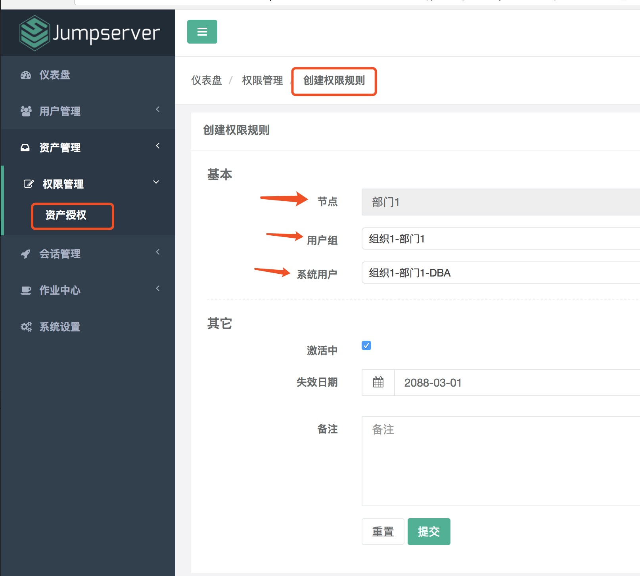Screen dimensions: 640x576
Task: Expand the 用户管理 menu chevron
Action: click(158, 109)
